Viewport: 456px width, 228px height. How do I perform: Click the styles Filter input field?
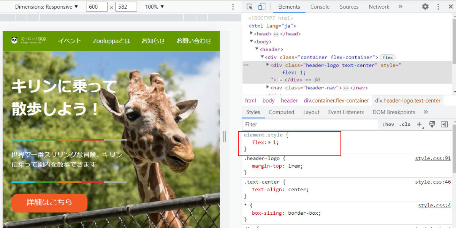coord(310,124)
